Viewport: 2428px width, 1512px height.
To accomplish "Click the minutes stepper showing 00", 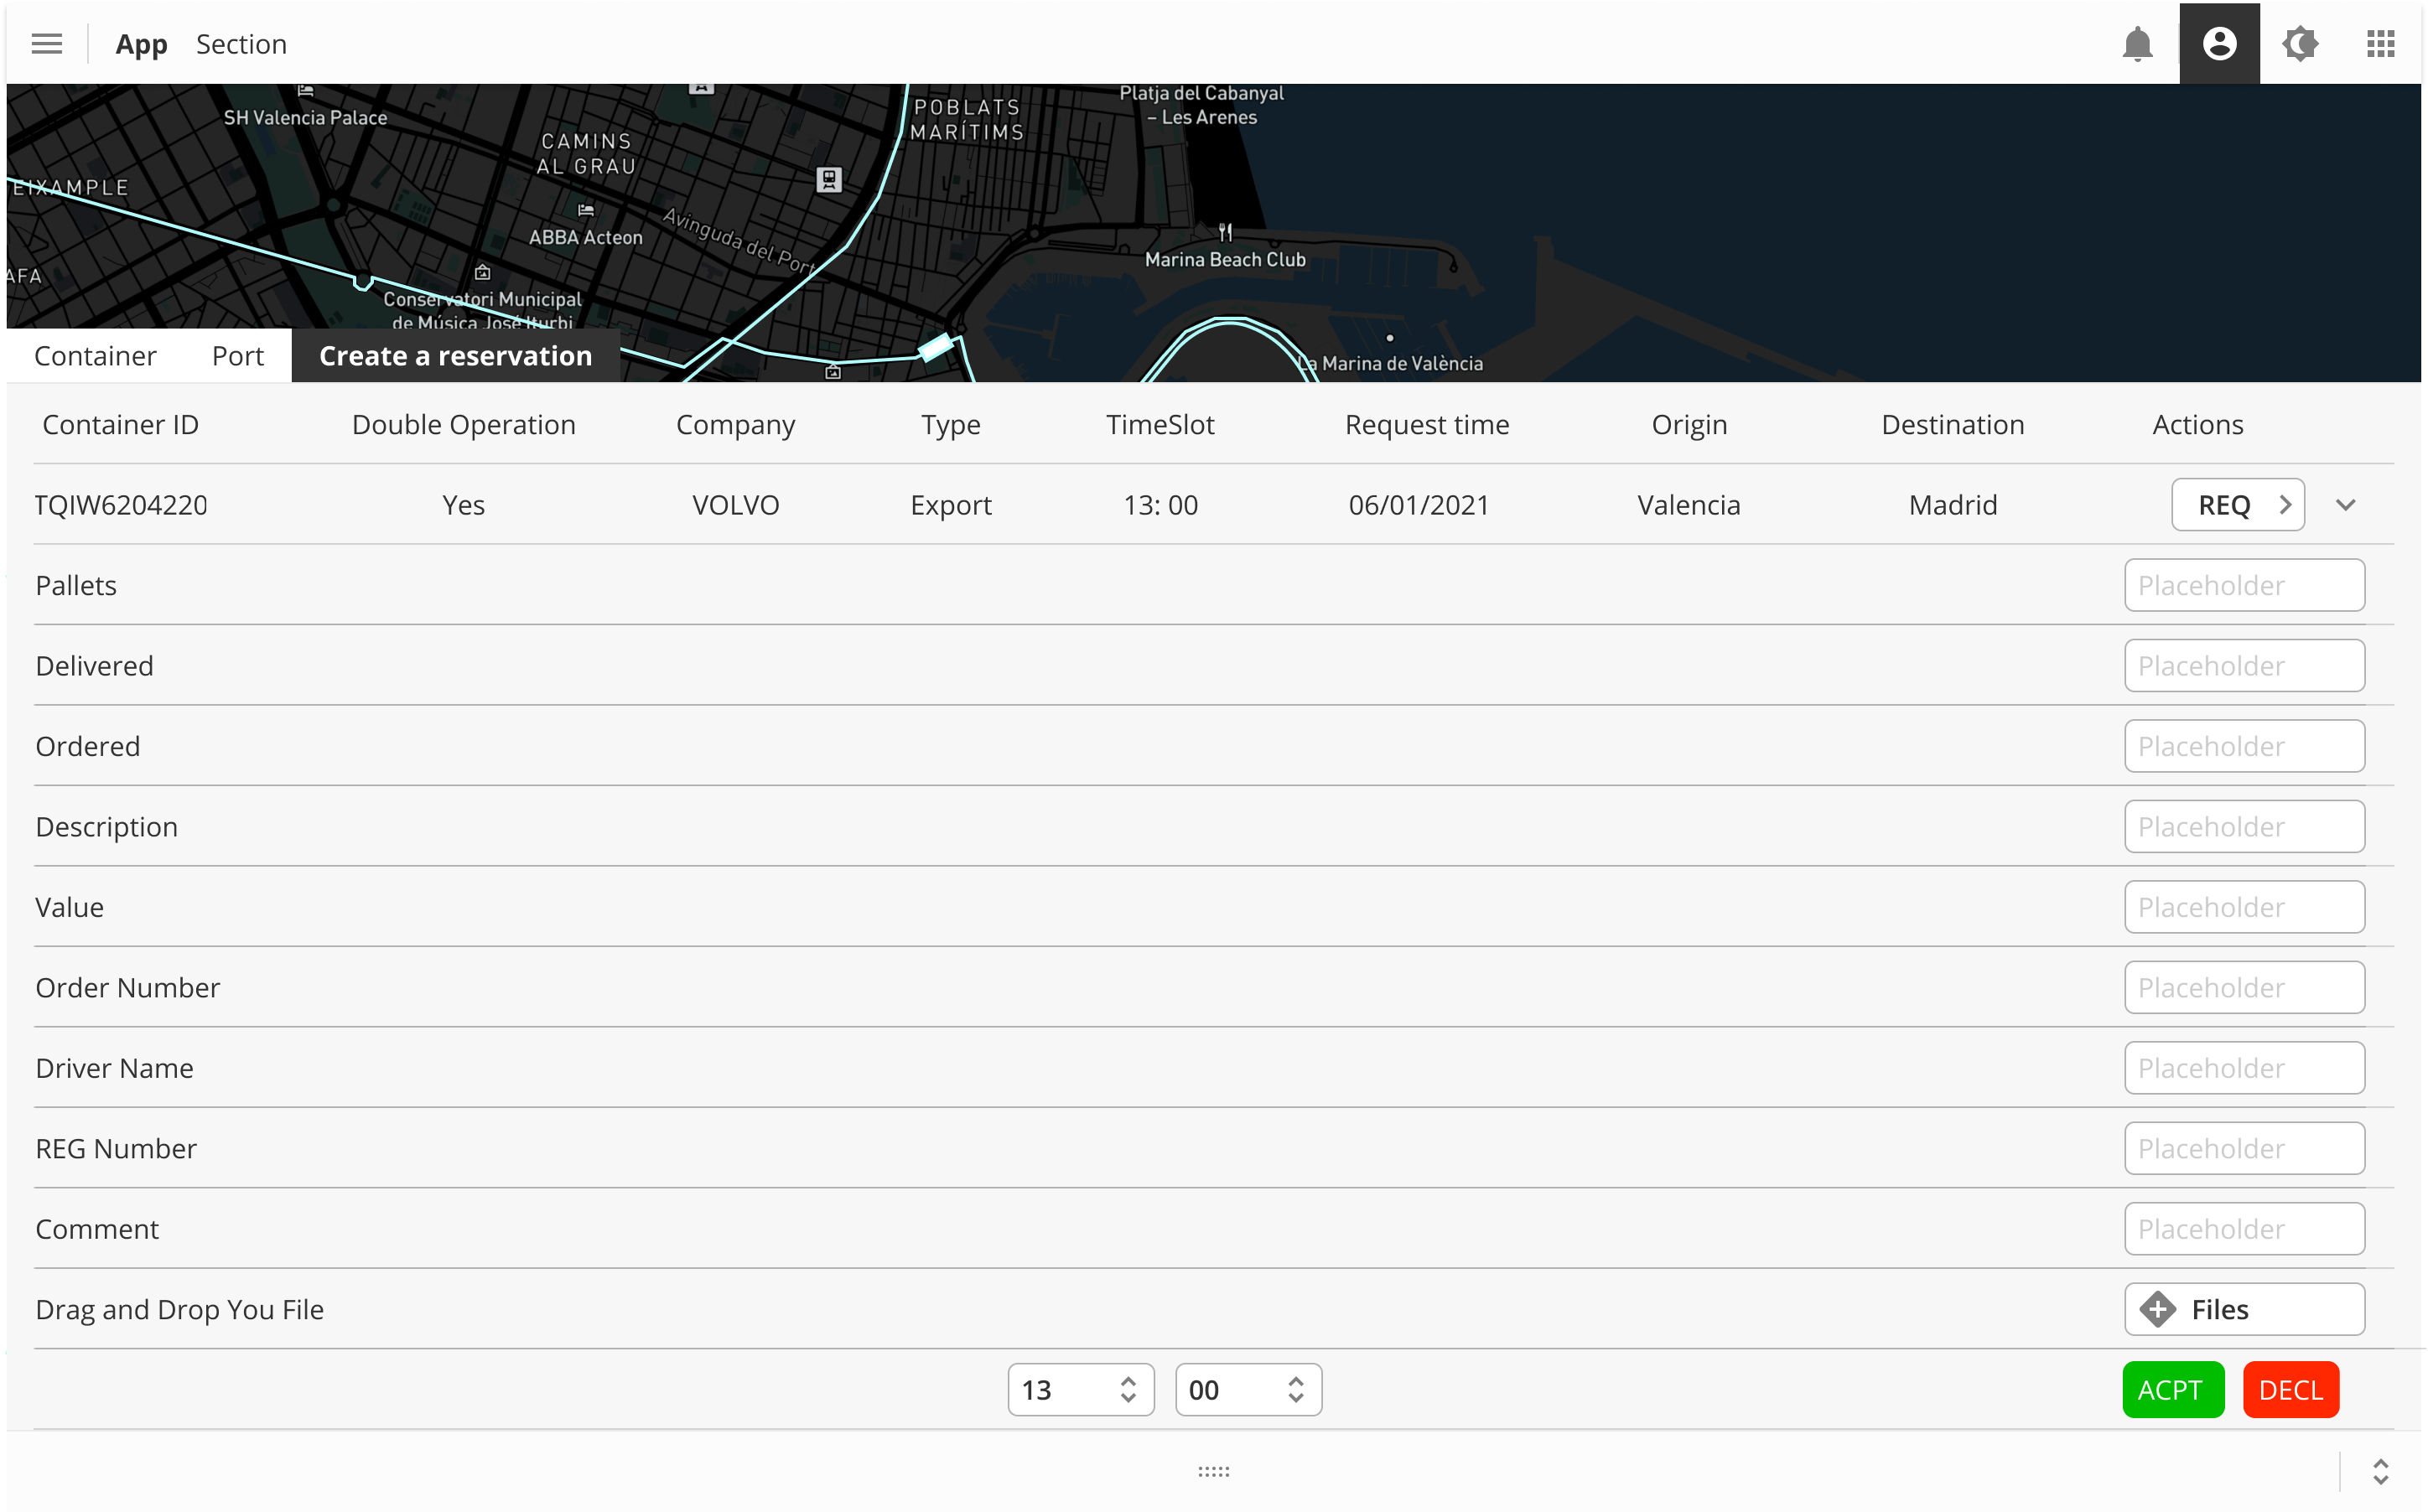I will pyautogui.click(x=1247, y=1389).
